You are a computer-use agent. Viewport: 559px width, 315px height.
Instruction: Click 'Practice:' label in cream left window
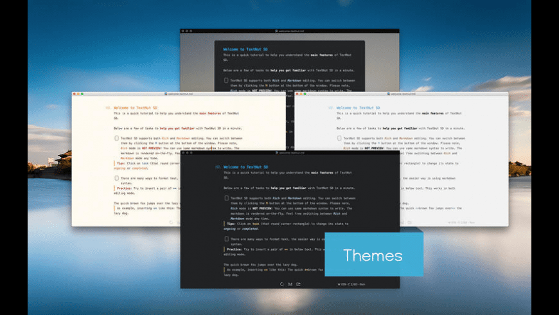click(x=125, y=188)
